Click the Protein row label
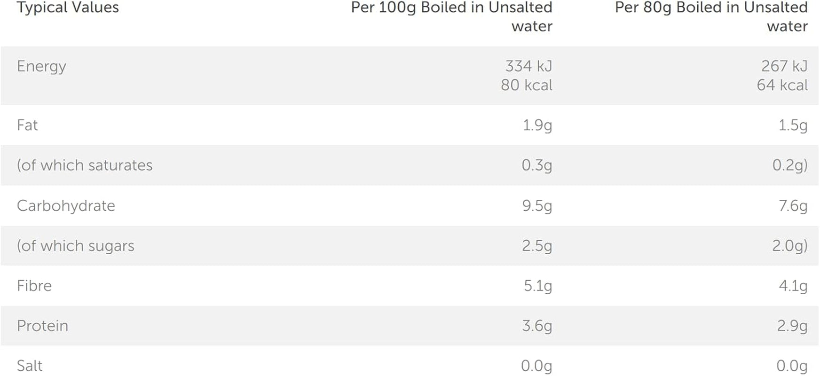This screenshot has height=376, width=820. [42, 326]
